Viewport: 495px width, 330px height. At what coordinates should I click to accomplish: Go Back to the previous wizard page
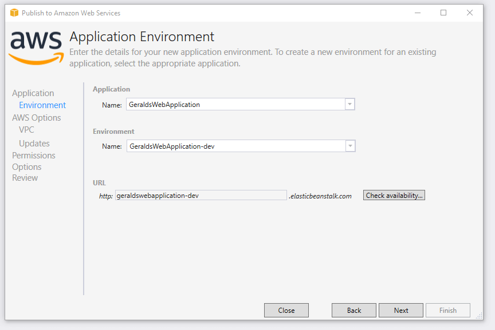(x=354, y=311)
